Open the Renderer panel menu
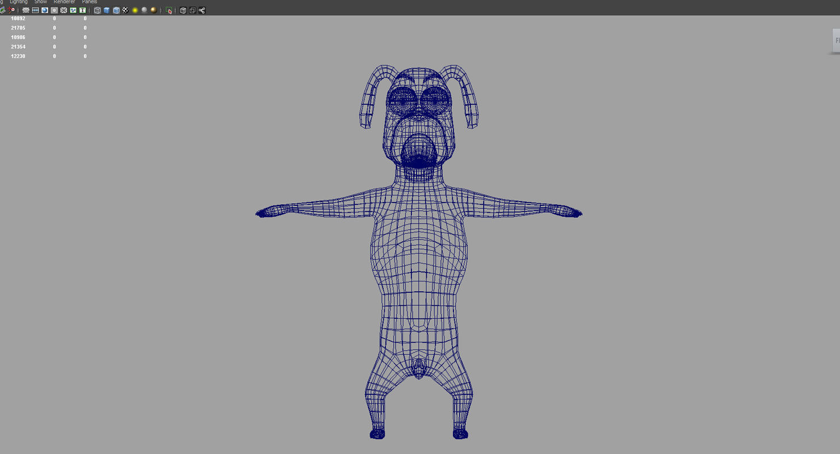 point(64,2)
